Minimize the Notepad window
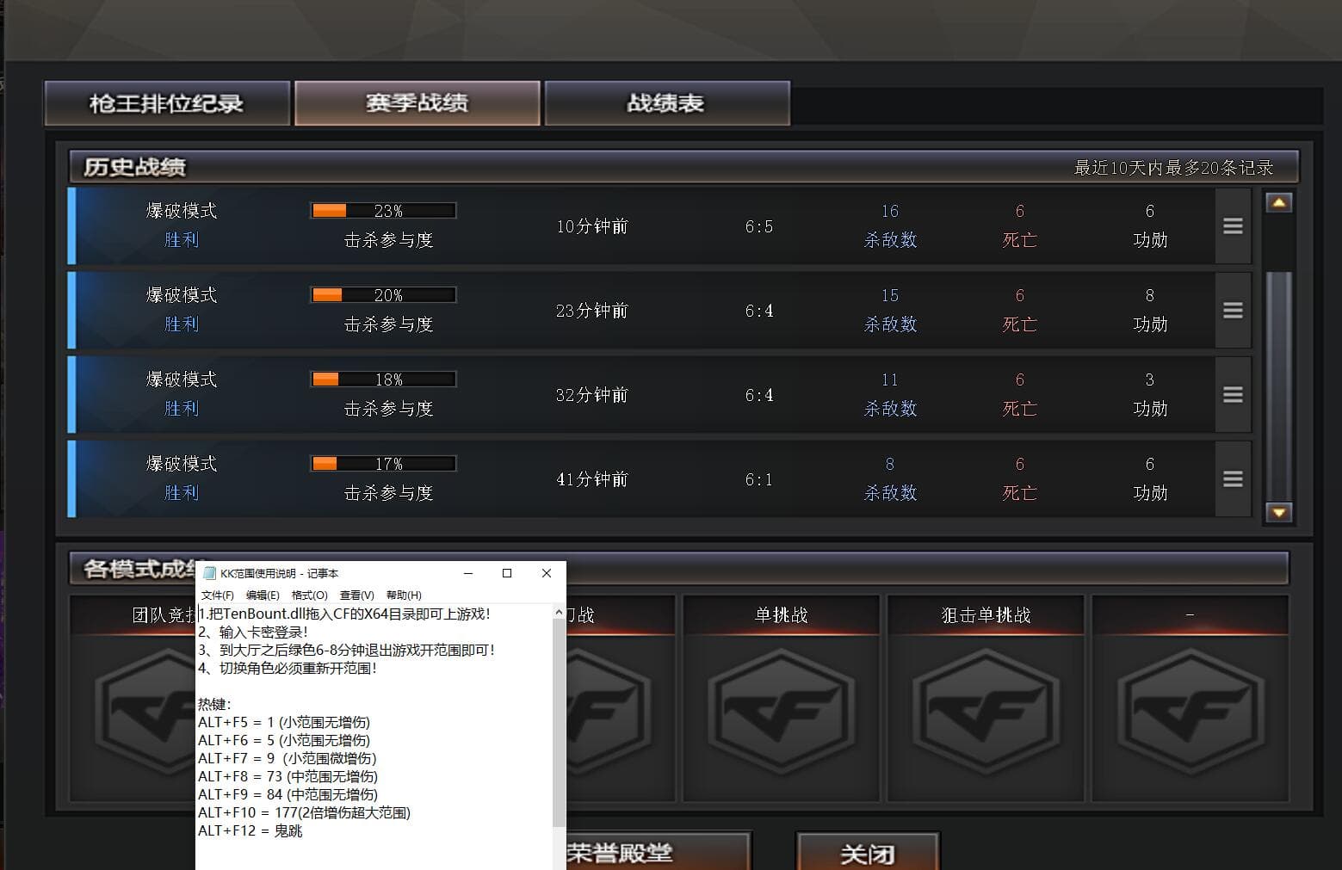The height and width of the screenshot is (870, 1342). [x=468, y=573]
